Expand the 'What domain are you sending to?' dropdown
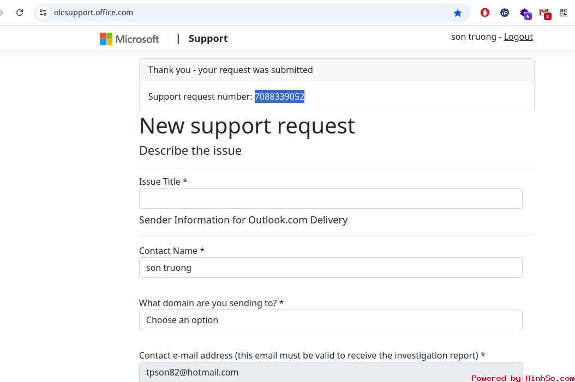This screenshot has height=382, width=575. [x=331, y=320]
